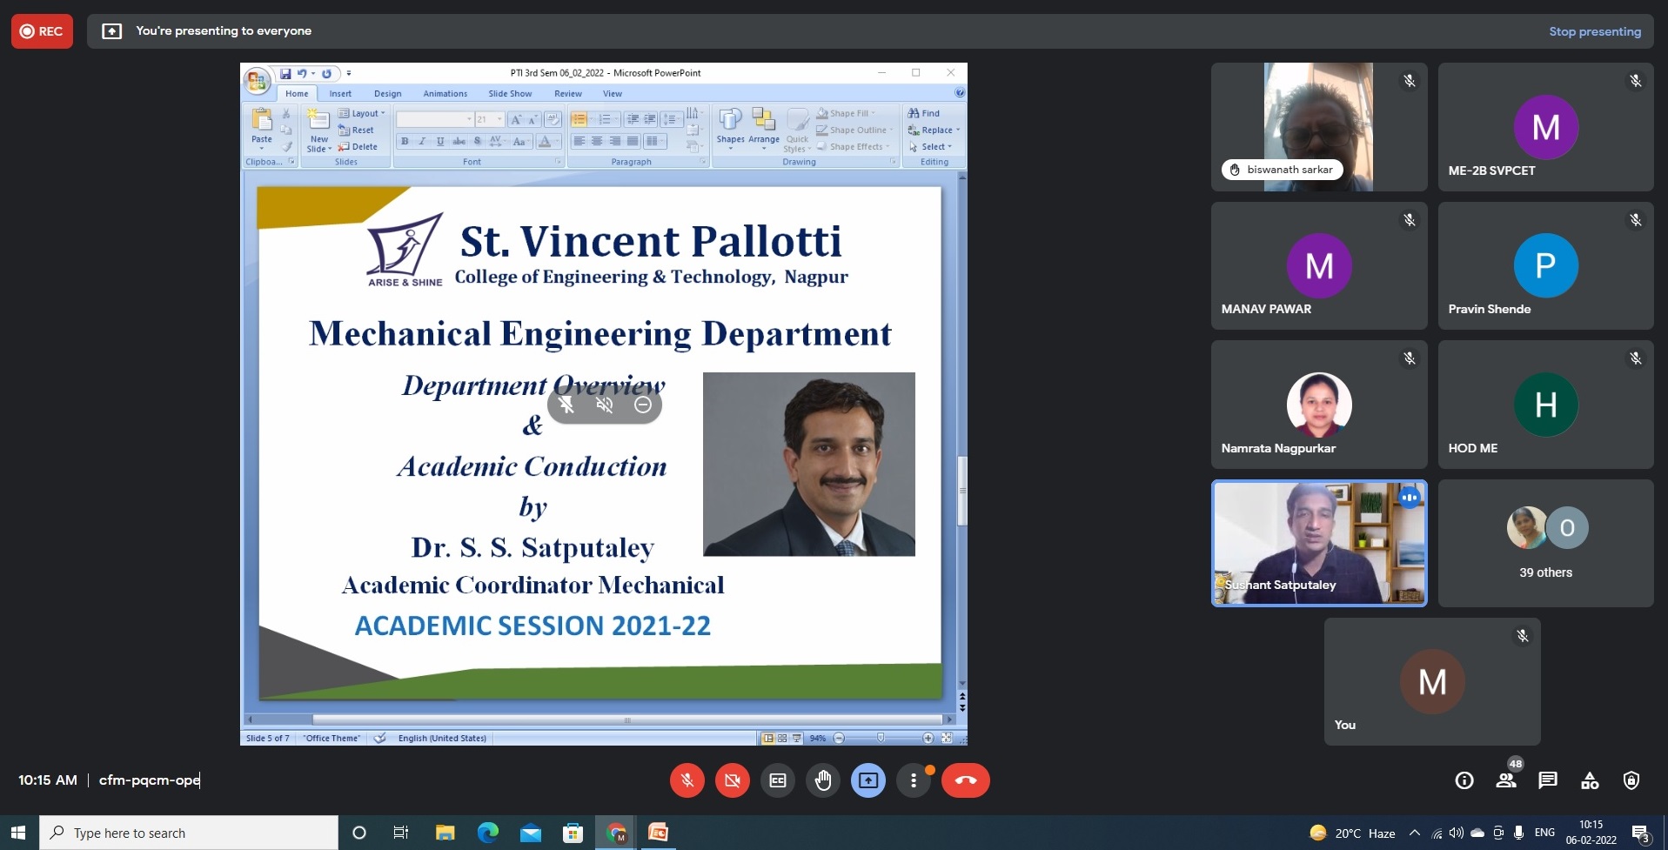Toggle Bold formatting in Font group
Screen dimensions: 1668x850
click(x=405, y=141)
